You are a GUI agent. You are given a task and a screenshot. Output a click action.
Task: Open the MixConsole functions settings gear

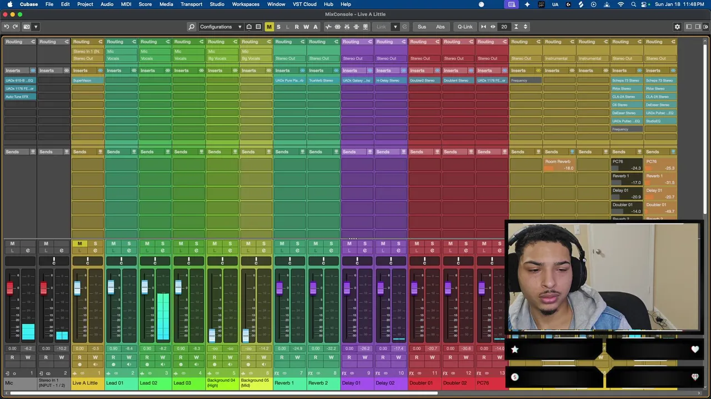tap(677, 27)
